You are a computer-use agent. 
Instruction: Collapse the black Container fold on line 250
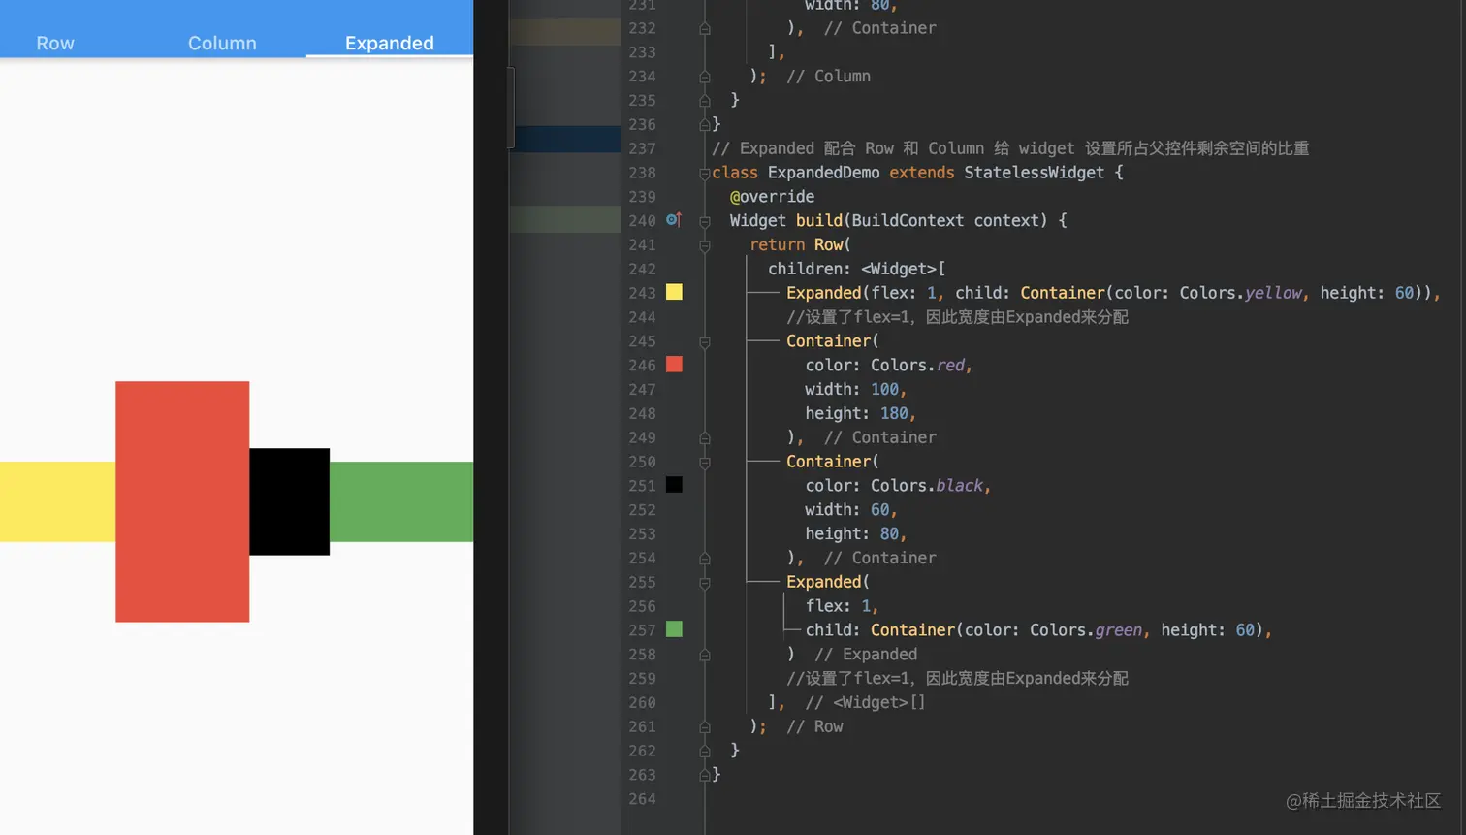pyautogui.click(x=705, y=462)
